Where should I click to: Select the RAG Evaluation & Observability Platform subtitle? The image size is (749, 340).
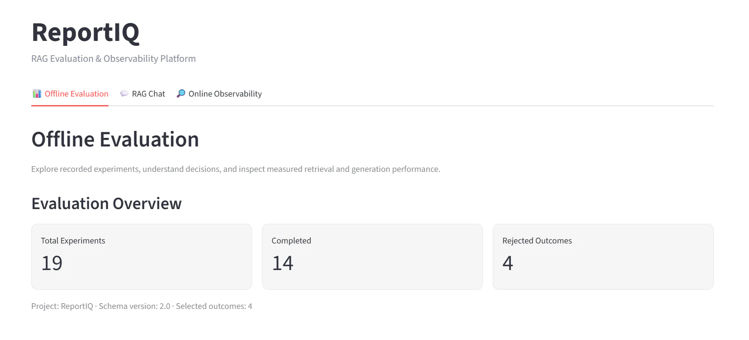click(114, 59)
